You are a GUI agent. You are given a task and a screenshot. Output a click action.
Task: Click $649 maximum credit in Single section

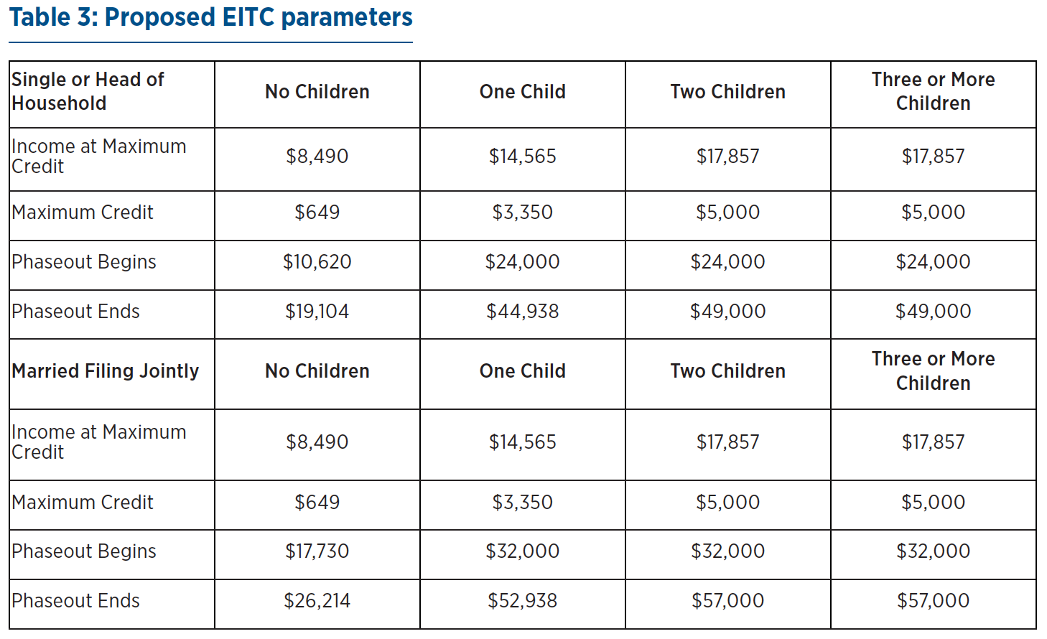[x=317, y=213]
